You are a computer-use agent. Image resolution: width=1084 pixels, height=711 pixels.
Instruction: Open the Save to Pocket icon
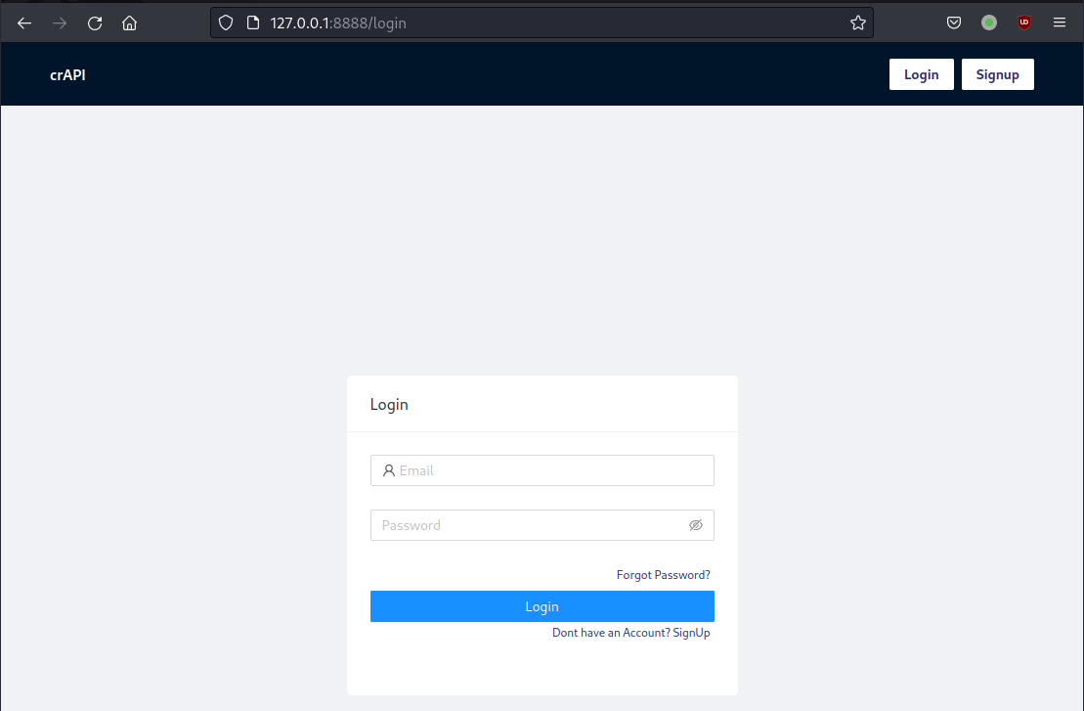coord(954,23)
